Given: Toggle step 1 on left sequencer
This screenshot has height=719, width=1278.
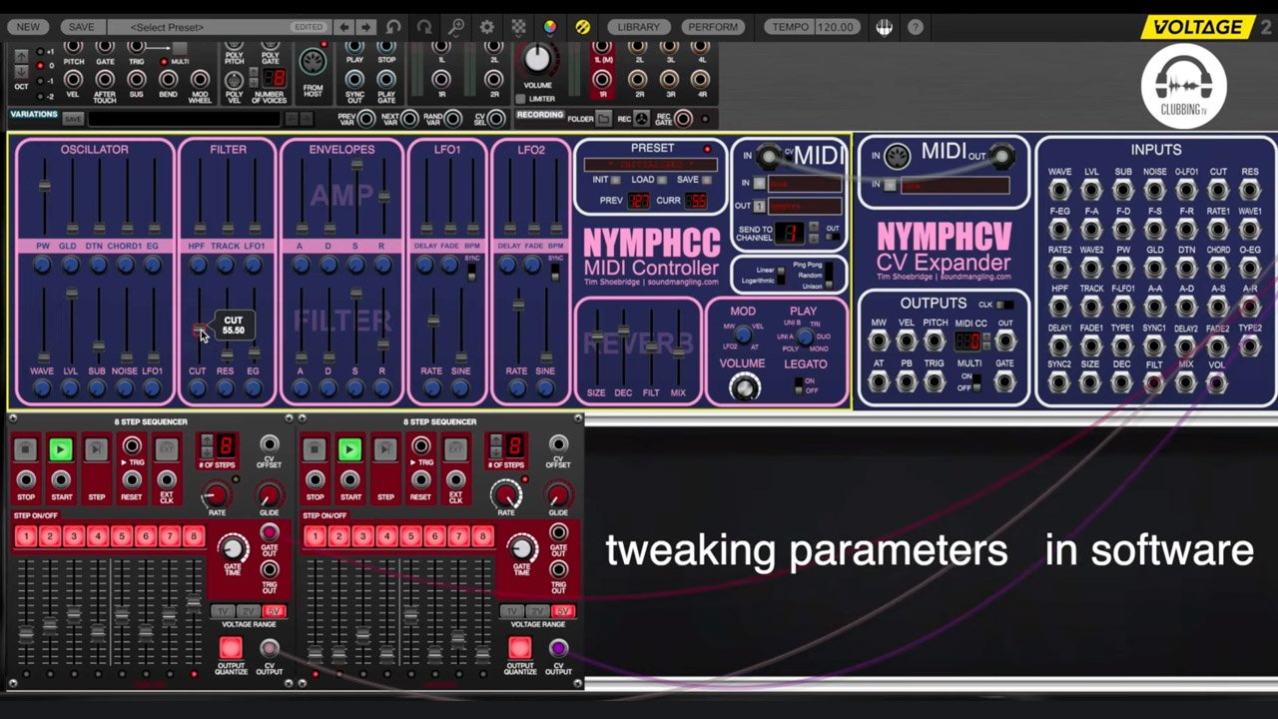Looking at the screenshot, I should (x=26, y=537).
